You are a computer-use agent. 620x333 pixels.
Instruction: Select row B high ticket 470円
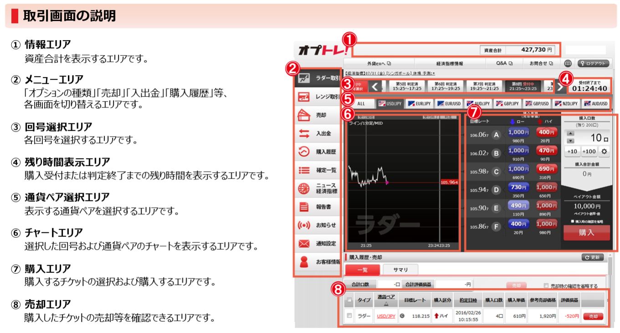click(546, 150)
